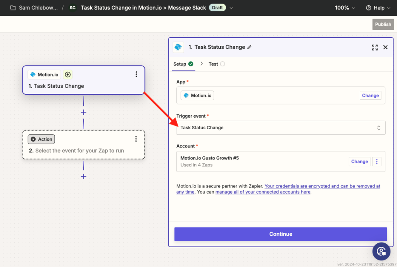
Task: Add a step below the Action step
Action: pos(84,177)
